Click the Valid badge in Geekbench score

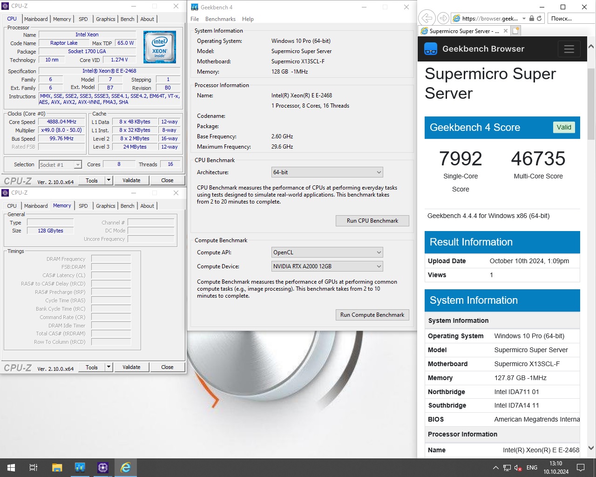[x=564, y=127]
